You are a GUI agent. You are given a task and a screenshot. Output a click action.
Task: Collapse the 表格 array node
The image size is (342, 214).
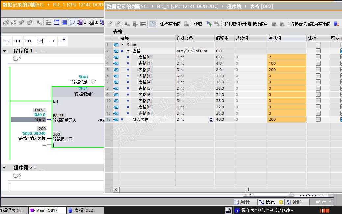click(128, 51)
